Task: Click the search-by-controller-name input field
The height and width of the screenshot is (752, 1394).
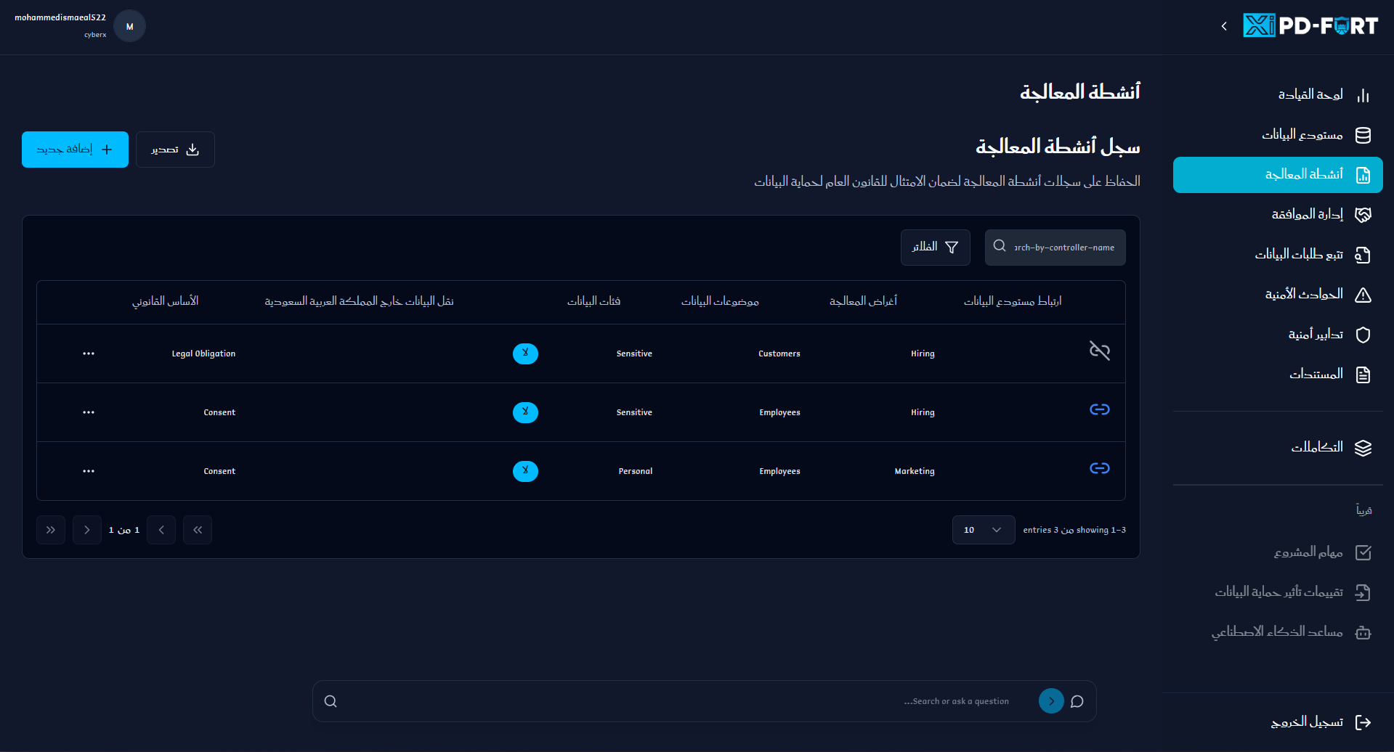Action: [1063, 248]
